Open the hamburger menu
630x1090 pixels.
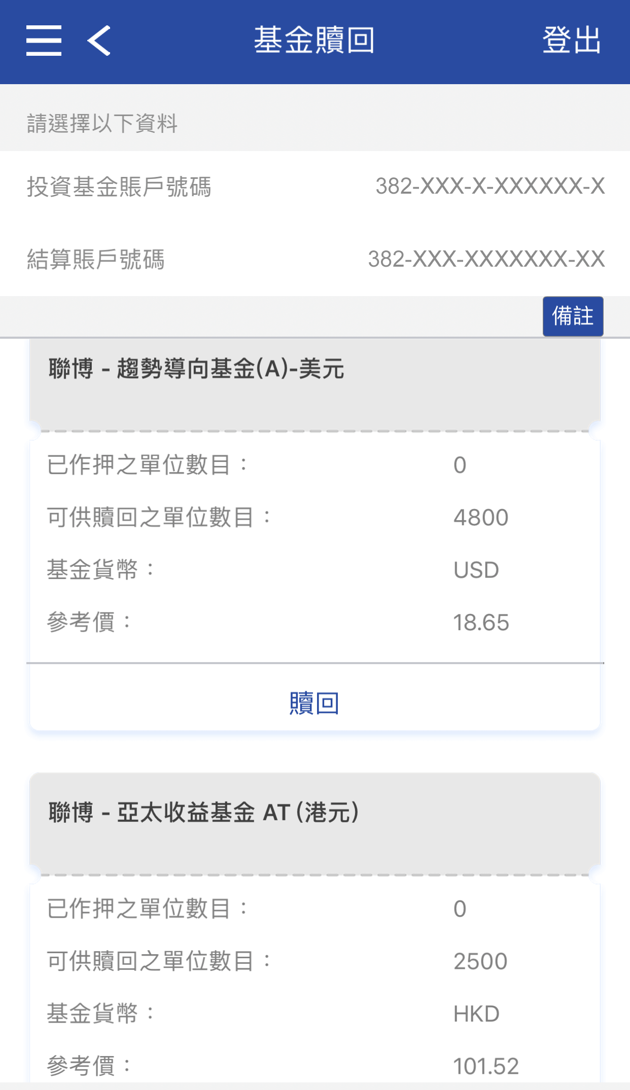coord(44,41)
